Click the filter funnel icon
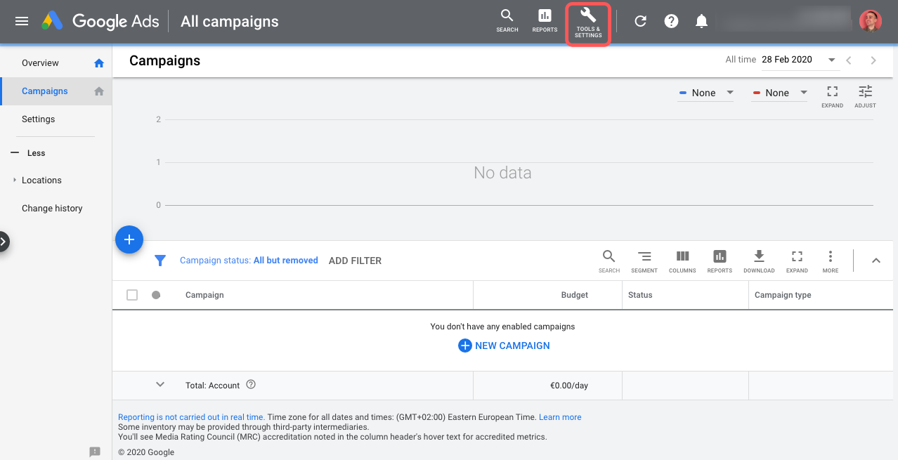 click(x=160, y=261)
